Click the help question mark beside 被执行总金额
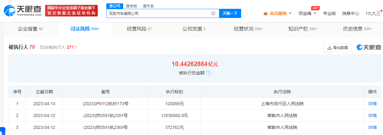Screen dimensions: 383x135 pos(208,73)
